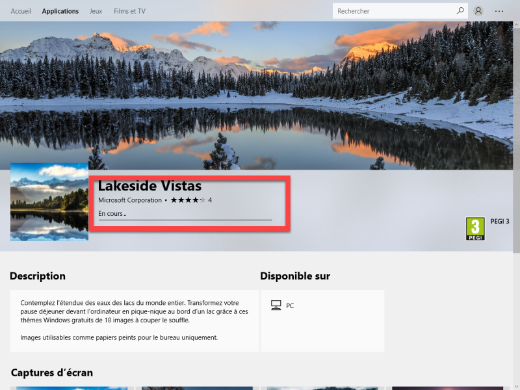The width and height of the screenshot is (520, 390).
Task: Click the Captures d'écran heading
Action: click(x=52, y=372)
